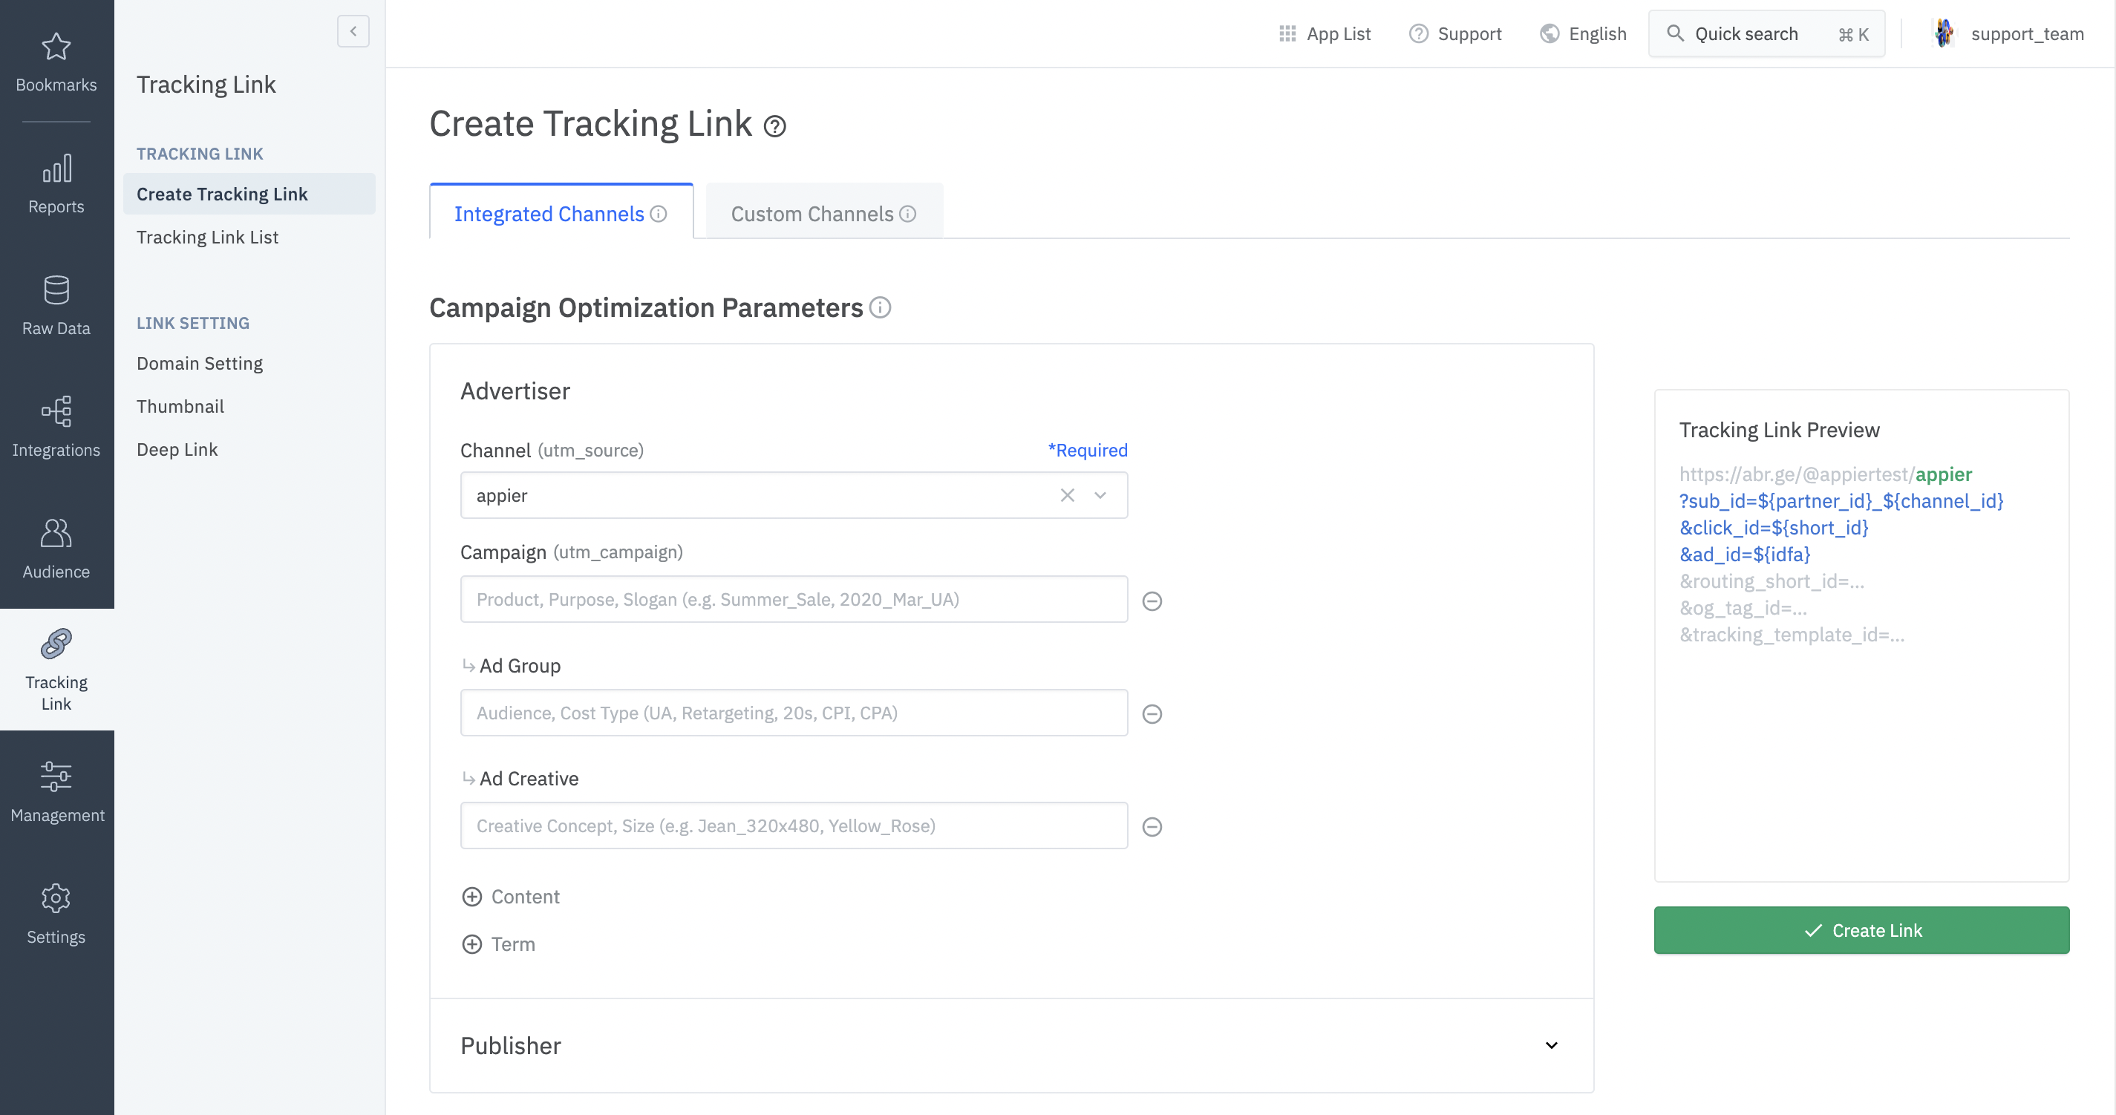The width and height of the screenshot is (2116, 1115).
Task: Open Bookmarks star icon in sidebar
Action: point(56,47)
